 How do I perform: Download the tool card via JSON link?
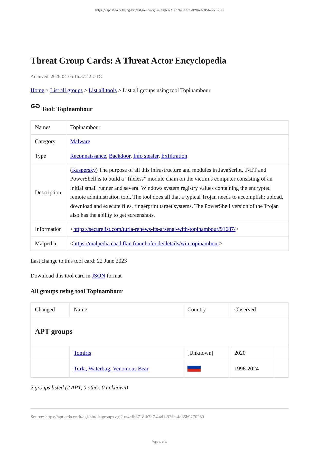(98, 276)
